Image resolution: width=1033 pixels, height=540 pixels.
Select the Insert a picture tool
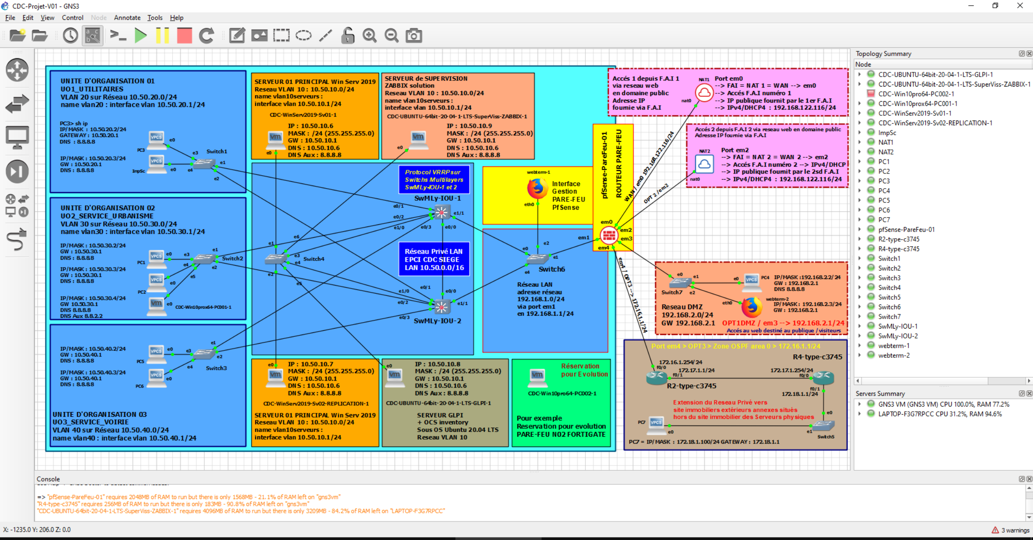click(259, 35)
